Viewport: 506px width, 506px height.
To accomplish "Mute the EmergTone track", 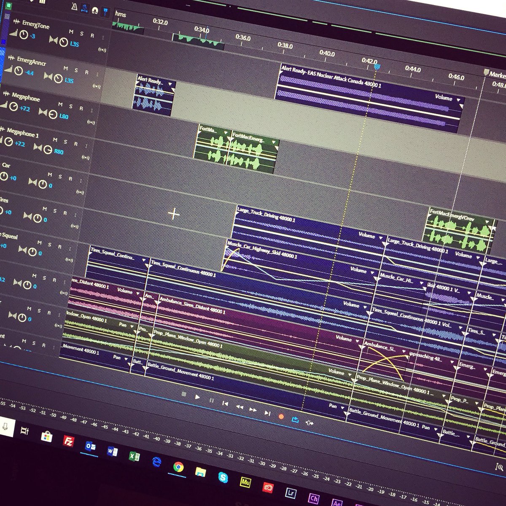I will pos(71,32).
